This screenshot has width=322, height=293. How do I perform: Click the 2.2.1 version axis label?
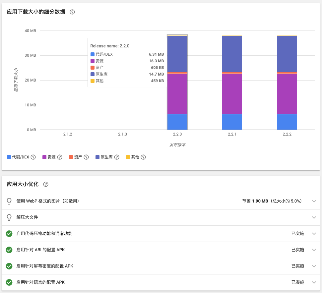click(x=232, y=134)
